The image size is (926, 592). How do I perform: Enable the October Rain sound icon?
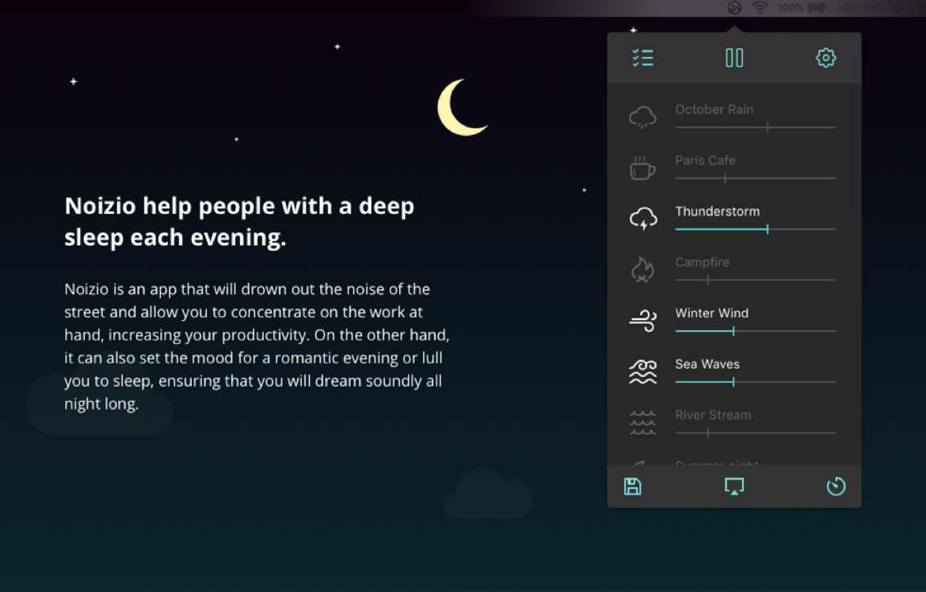(642, 118)
